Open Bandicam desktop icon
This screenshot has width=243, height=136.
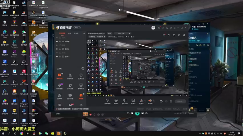(14, 23)
